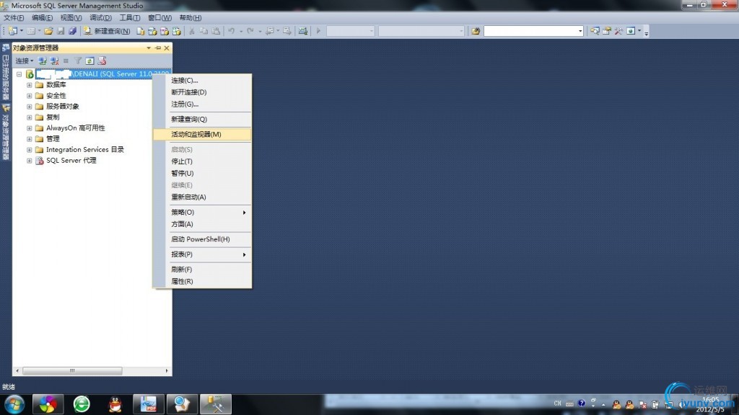Click the Open File folder icon
Screen dimensions: 739x415
[x=48, y=31]
